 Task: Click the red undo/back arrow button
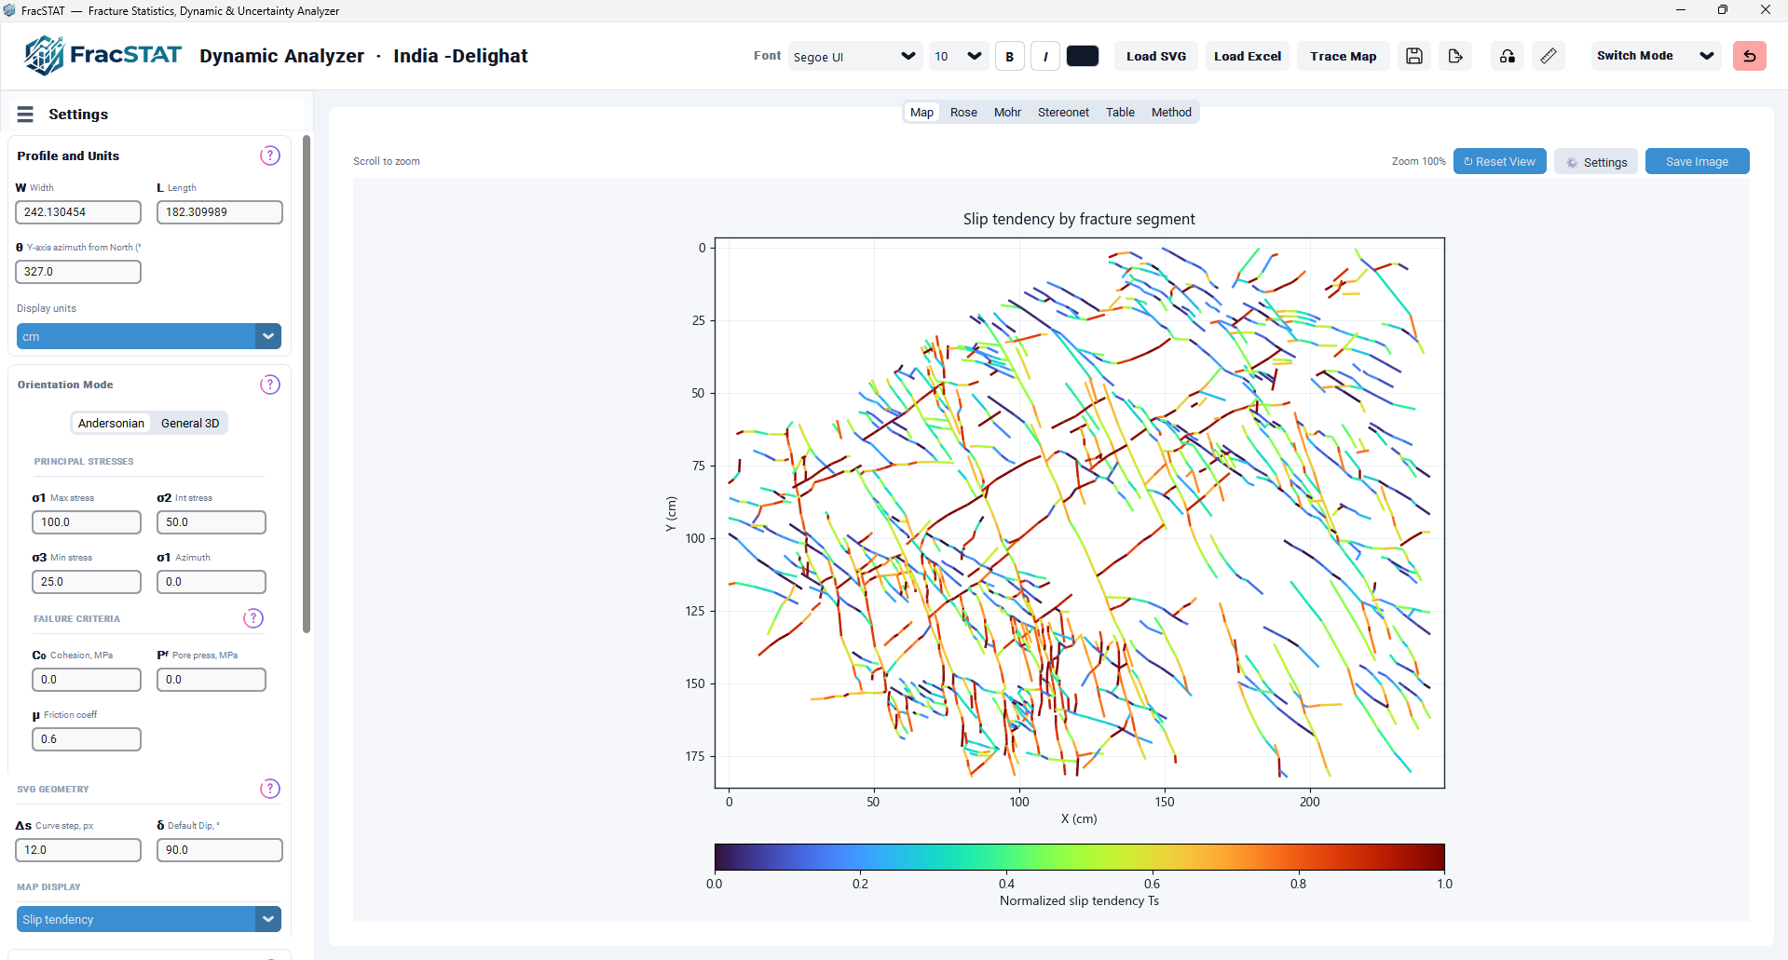[1750, 56]
